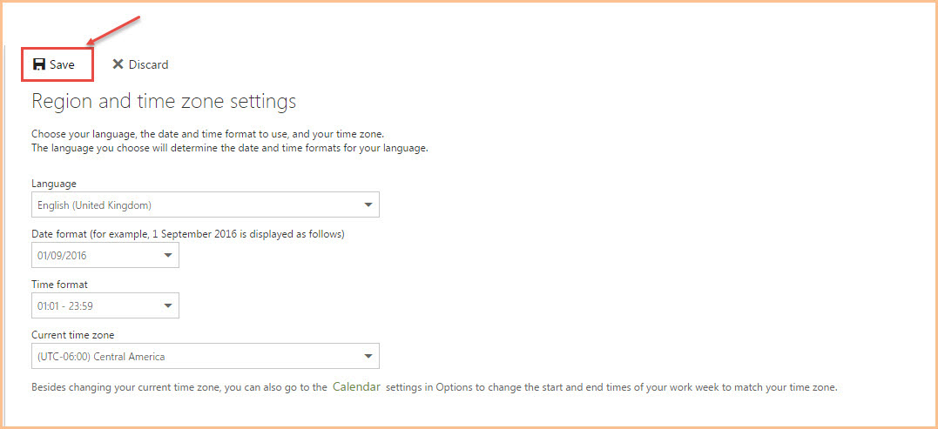The height and width of the screenshot is (429, 938).
Task: Click the X icon beside Discard
Action: tap(118, 64)
